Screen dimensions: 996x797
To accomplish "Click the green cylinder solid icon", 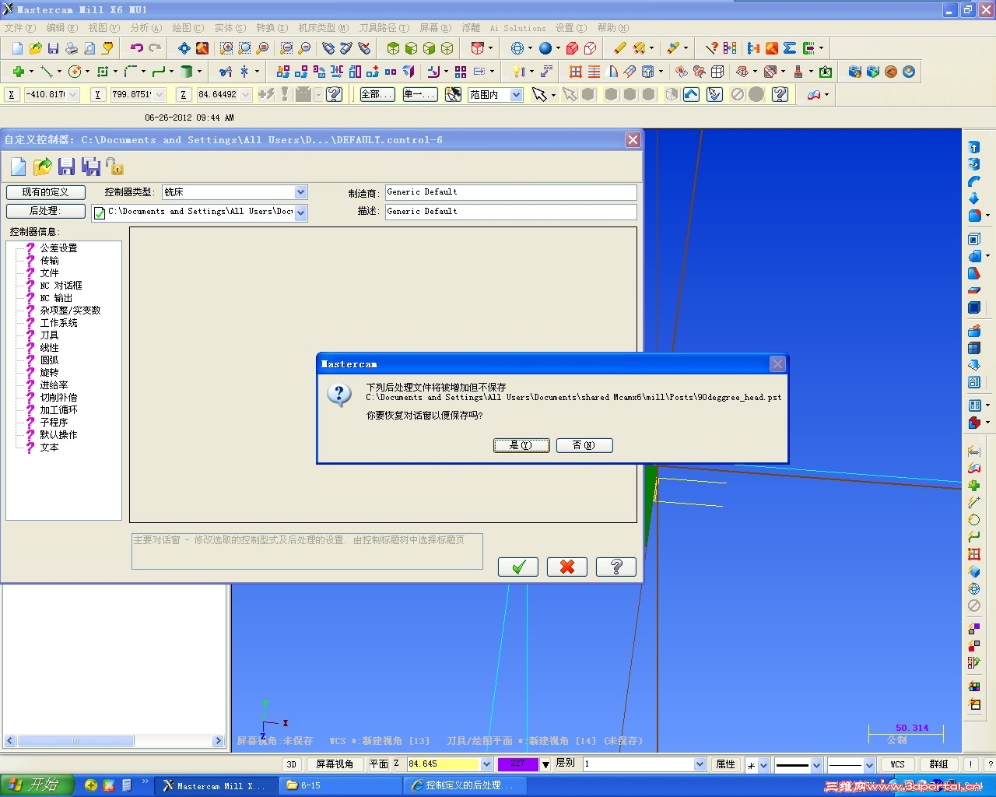I will [x=187, y=72].
